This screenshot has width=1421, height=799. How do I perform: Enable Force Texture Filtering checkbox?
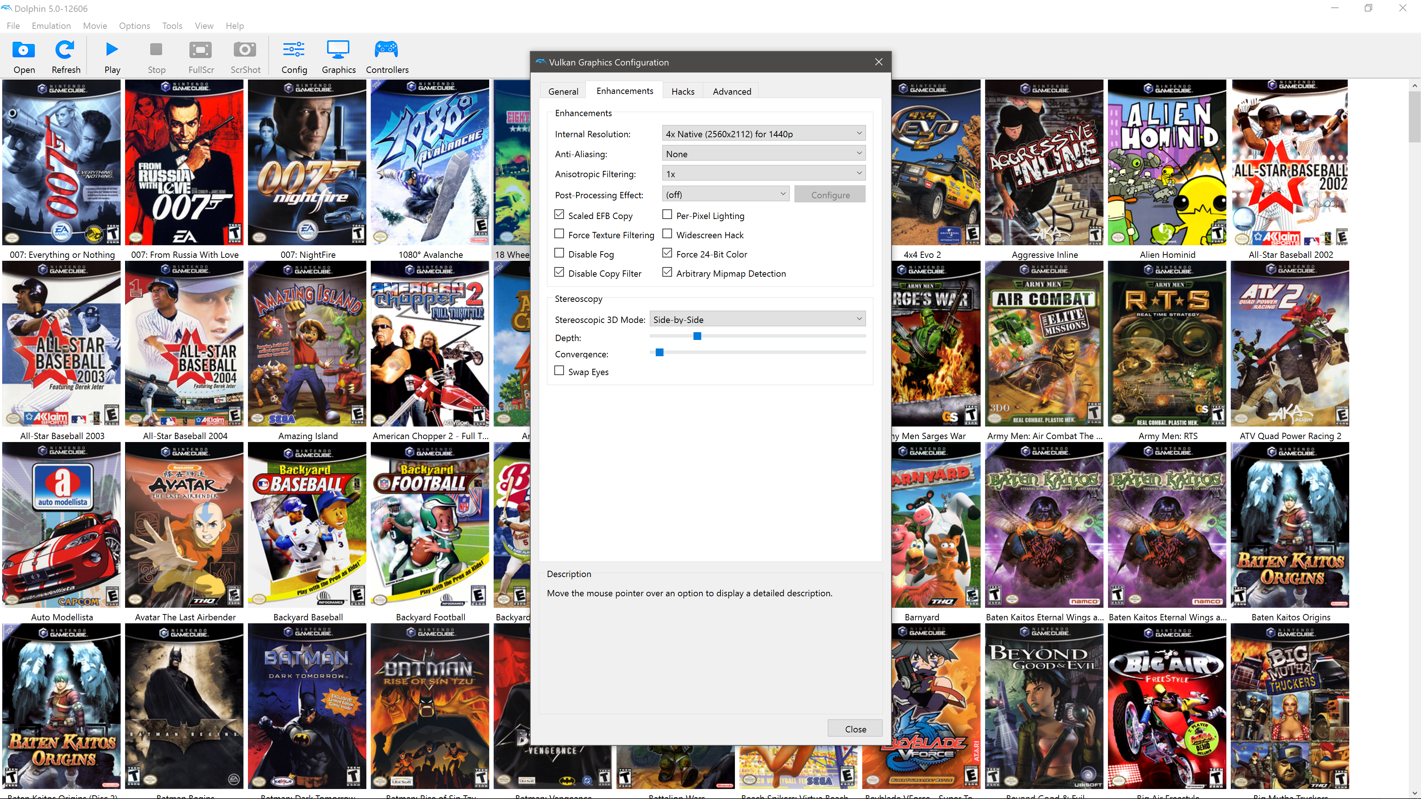560,234
